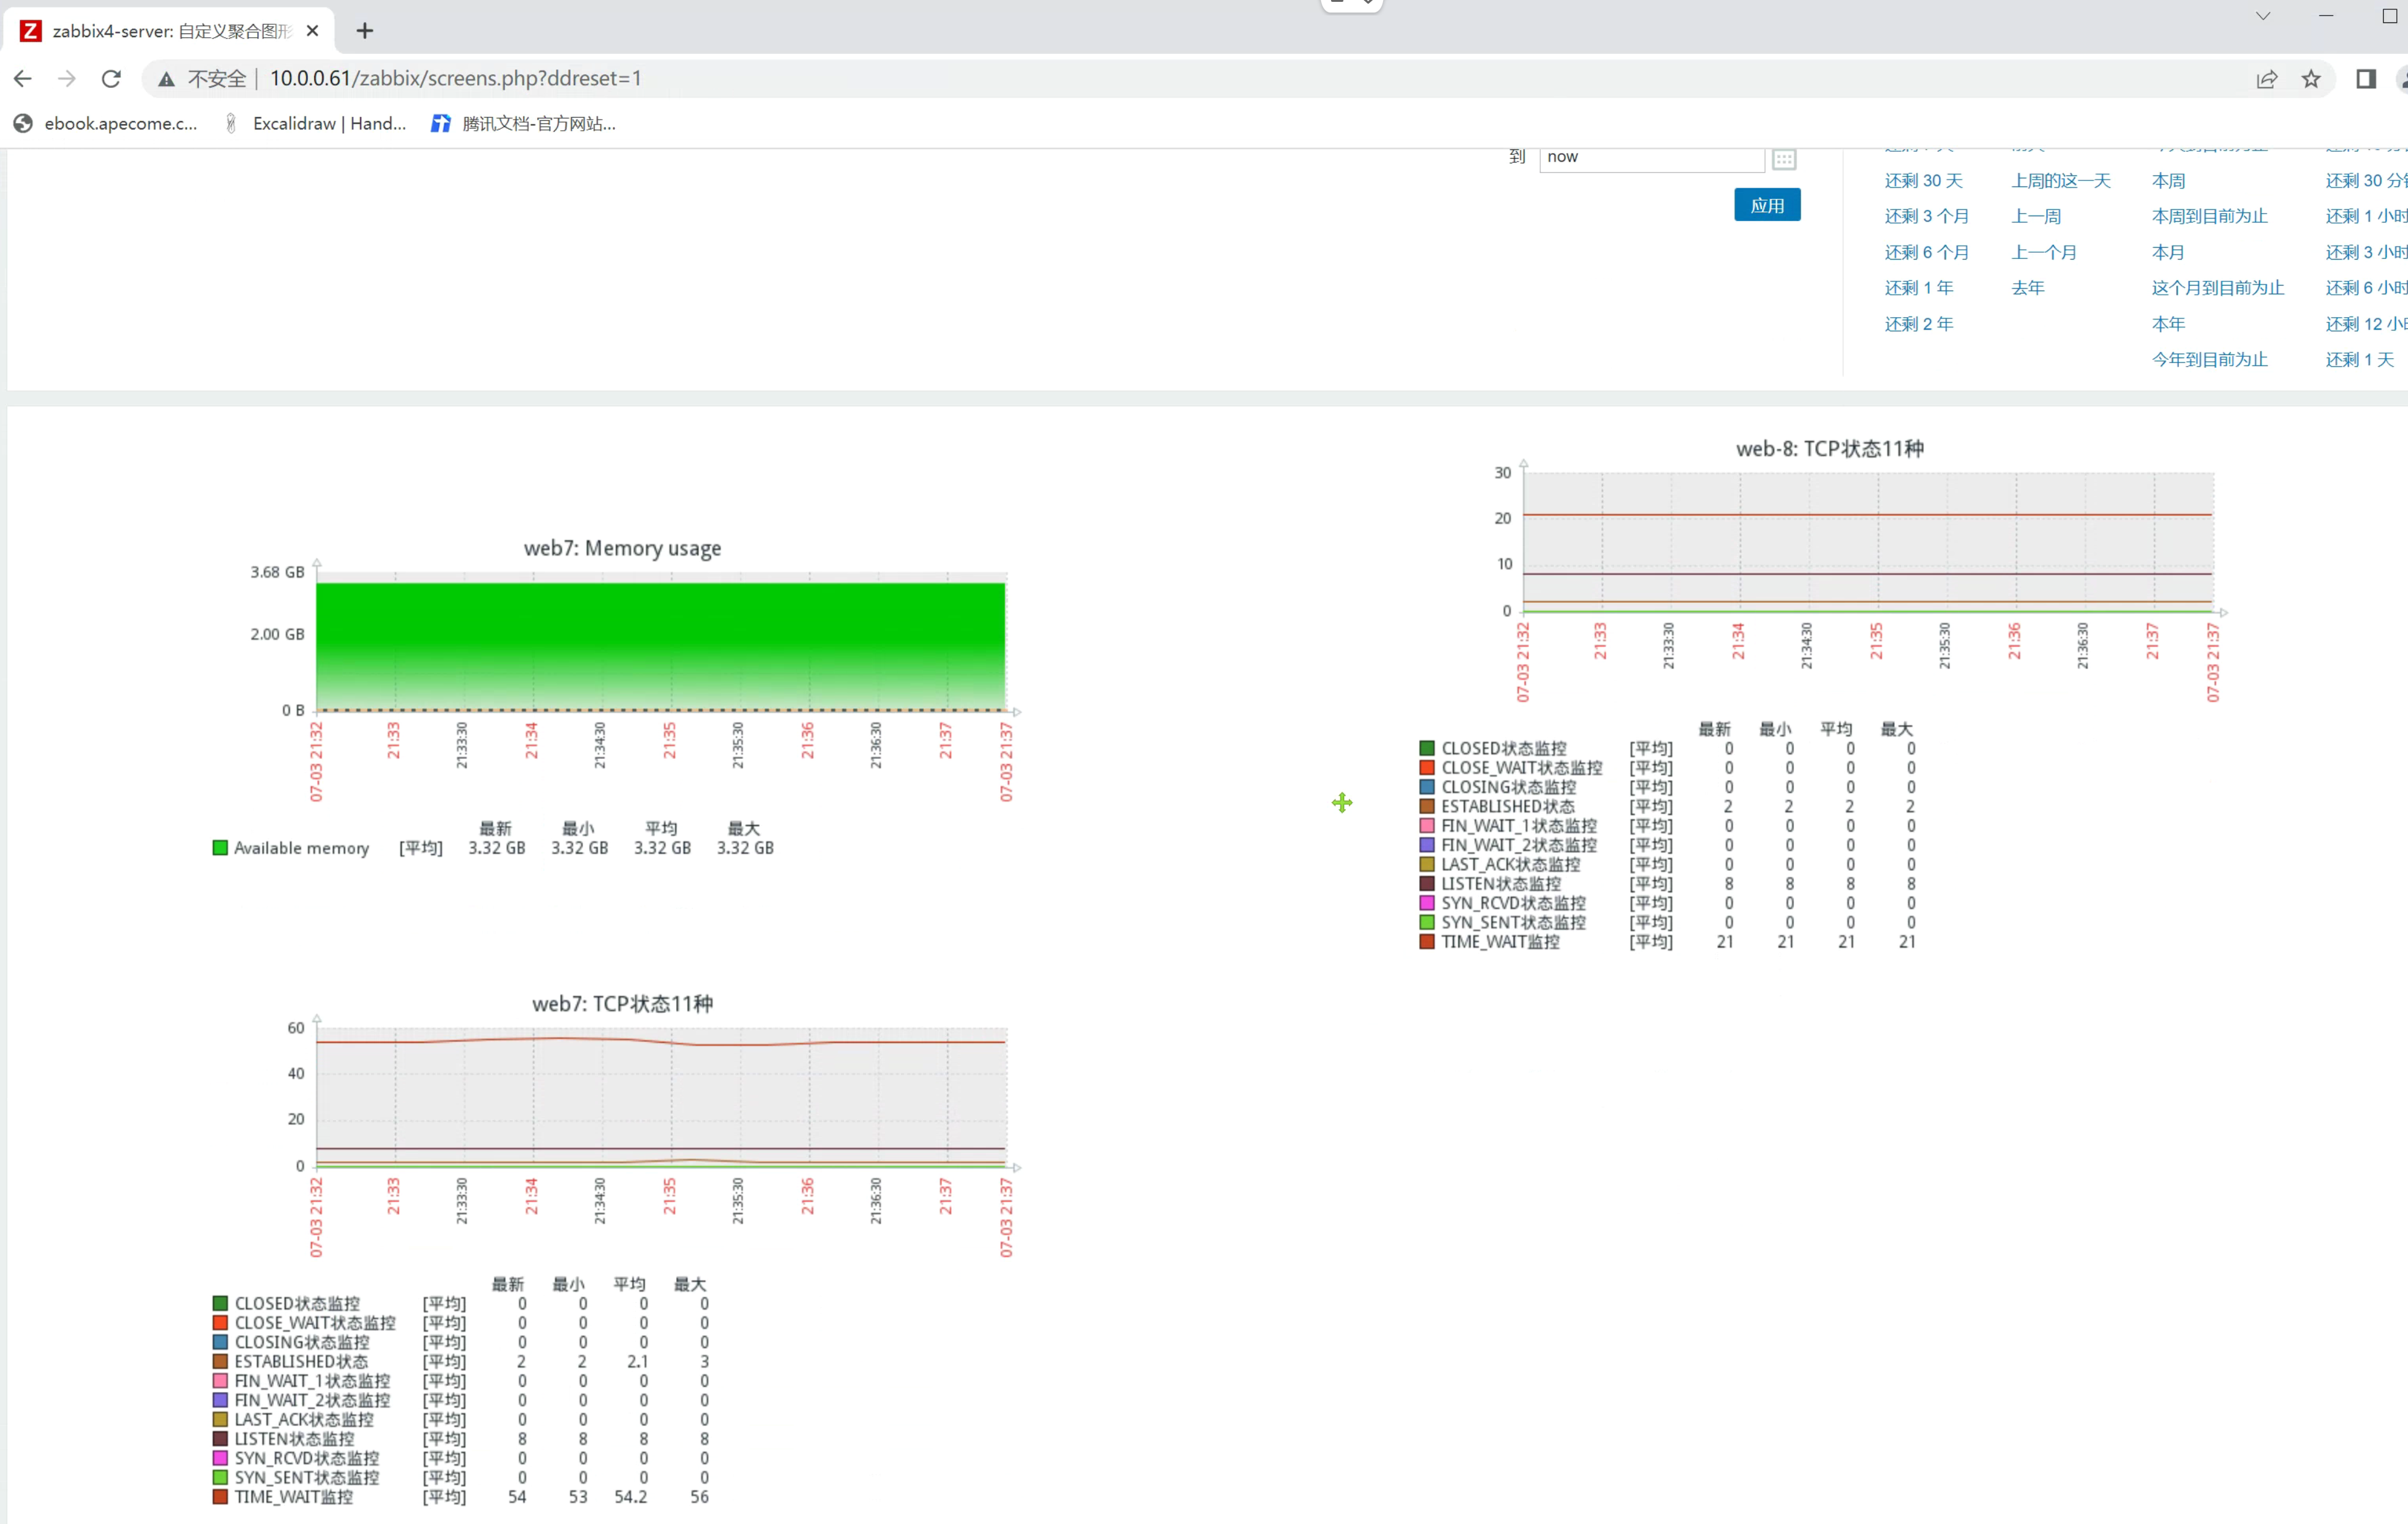Click in the now time input field
The image size is (2408, 1524).
coord(1650,157)
